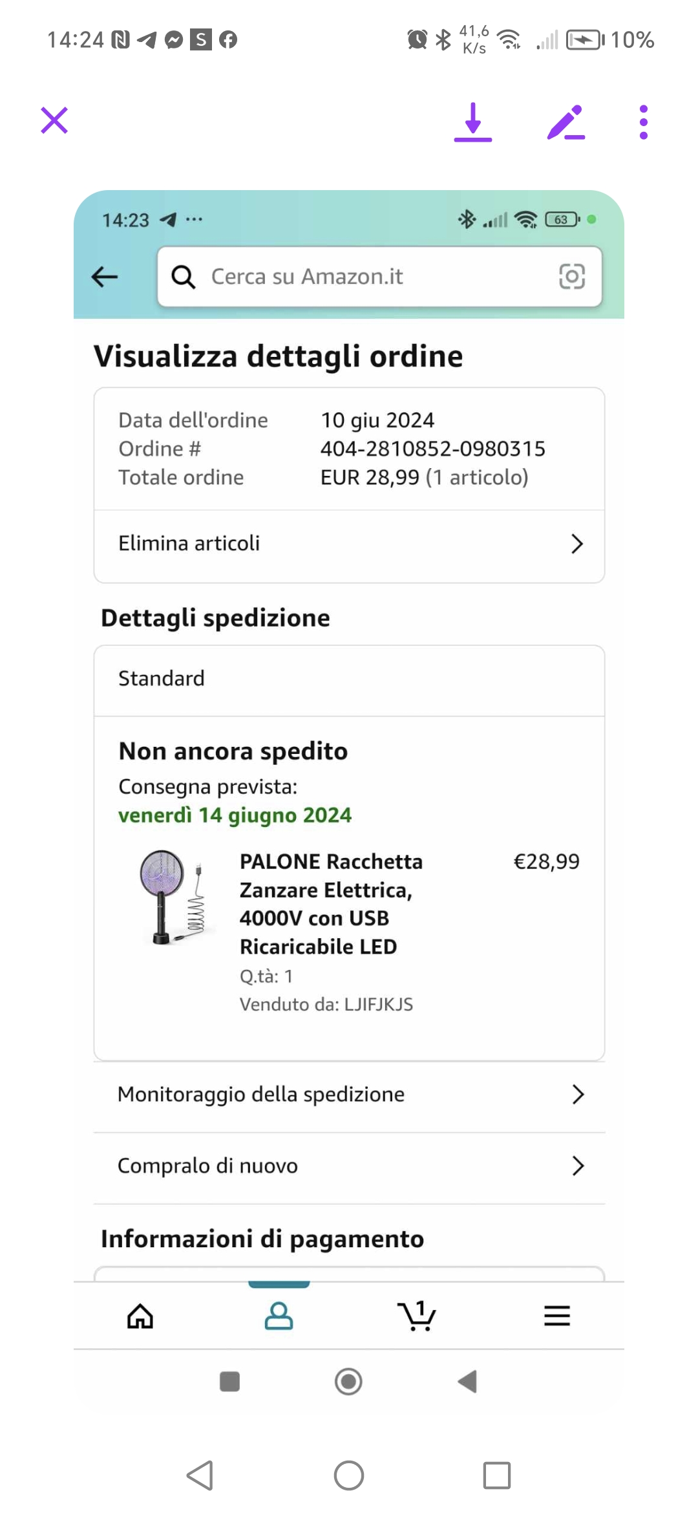Open the hamburger menu tab

pyautogui.click(x=556, y=1316)
